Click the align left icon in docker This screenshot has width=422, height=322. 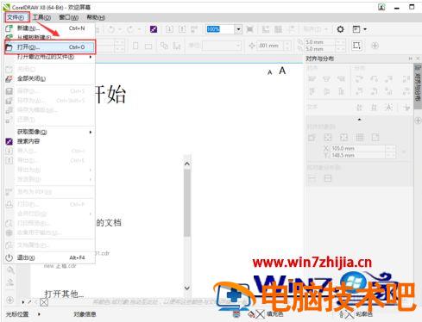[312, 79]
